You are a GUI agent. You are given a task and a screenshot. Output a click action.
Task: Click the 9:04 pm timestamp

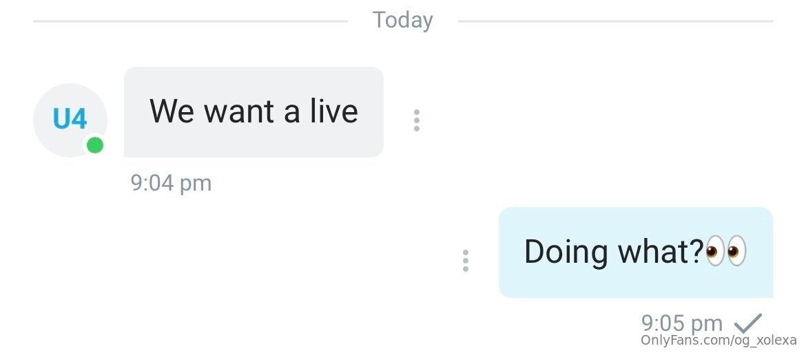(x=171, y=183)
